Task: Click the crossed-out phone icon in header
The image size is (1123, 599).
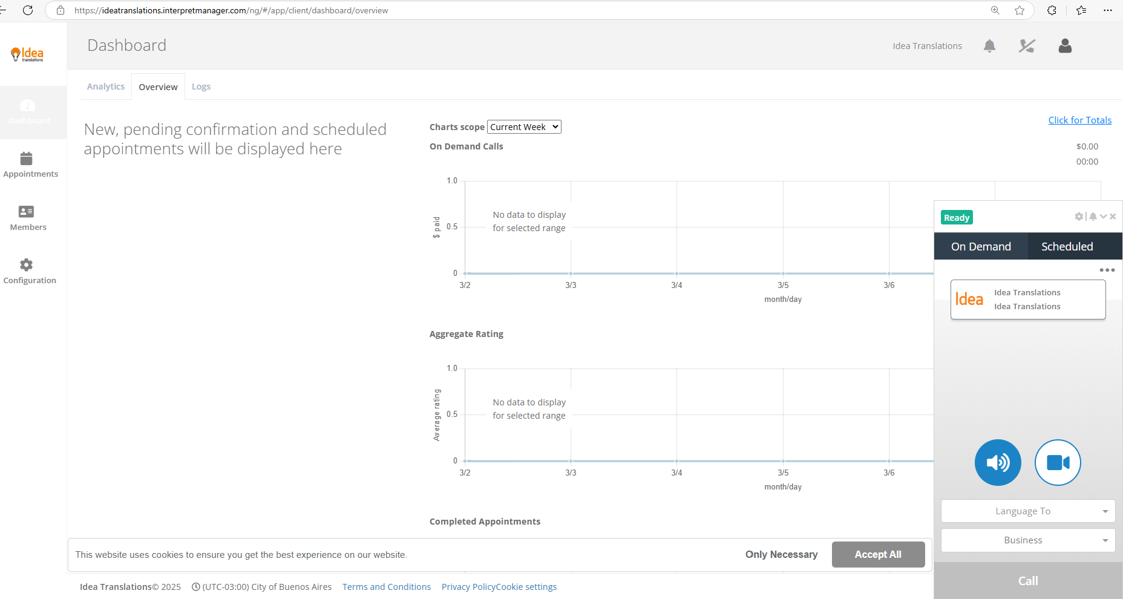Action: tap(1027, 46)
